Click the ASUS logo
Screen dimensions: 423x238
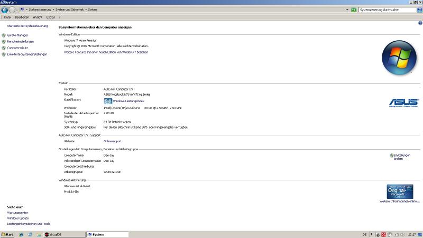404,103
